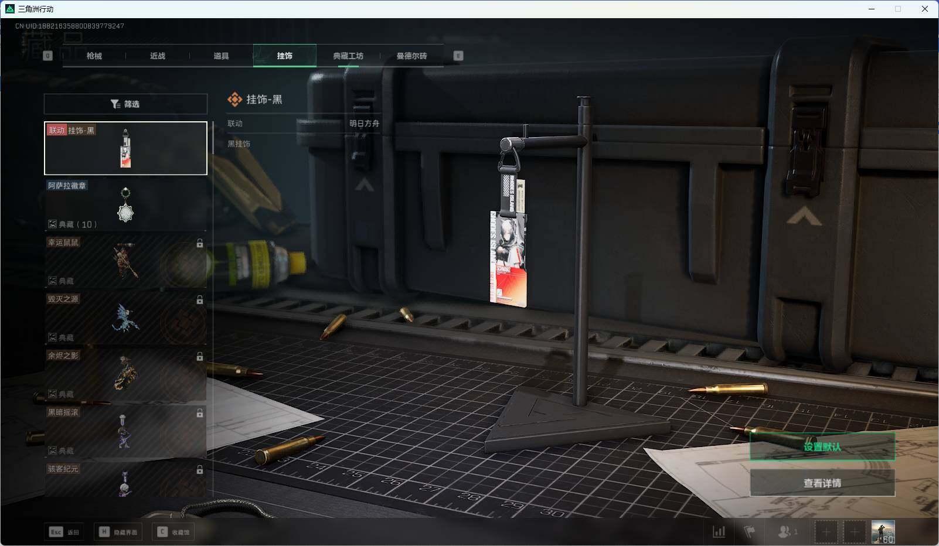Select the 黑暗摇滚 charm card
This screenshot has height=546, width=939.
125,432
